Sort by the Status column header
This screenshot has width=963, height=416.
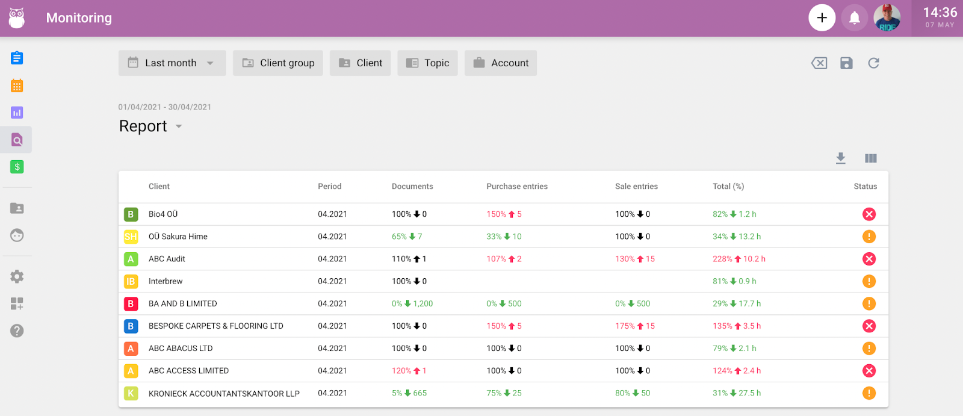(865, 187)
